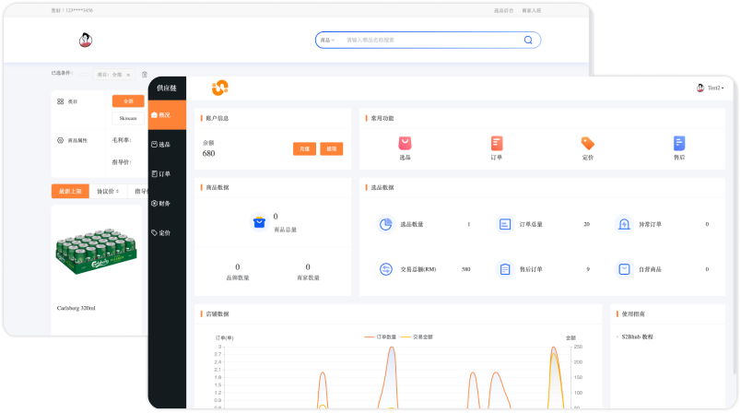Open the 商品 search type dropdown

(326, 41)
